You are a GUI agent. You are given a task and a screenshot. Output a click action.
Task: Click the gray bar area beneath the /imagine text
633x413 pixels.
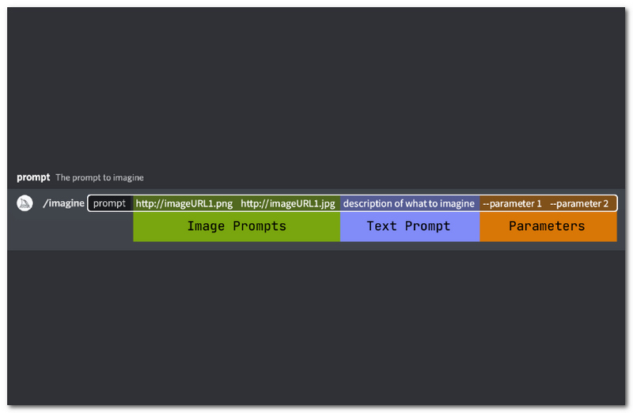(70, 231)
